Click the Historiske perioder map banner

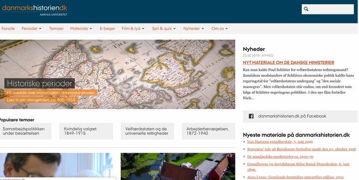coord(118,74)
